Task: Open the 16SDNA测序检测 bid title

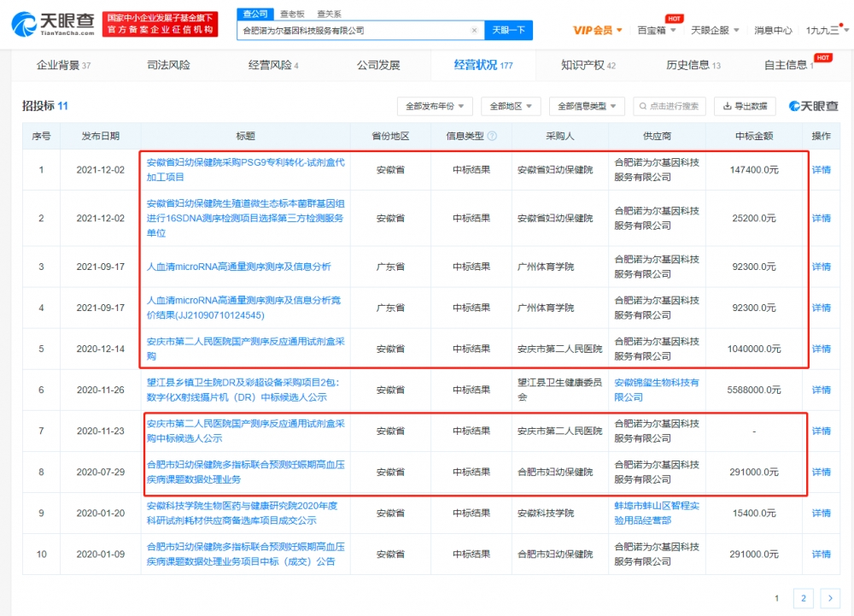Action: click(246, 219)
